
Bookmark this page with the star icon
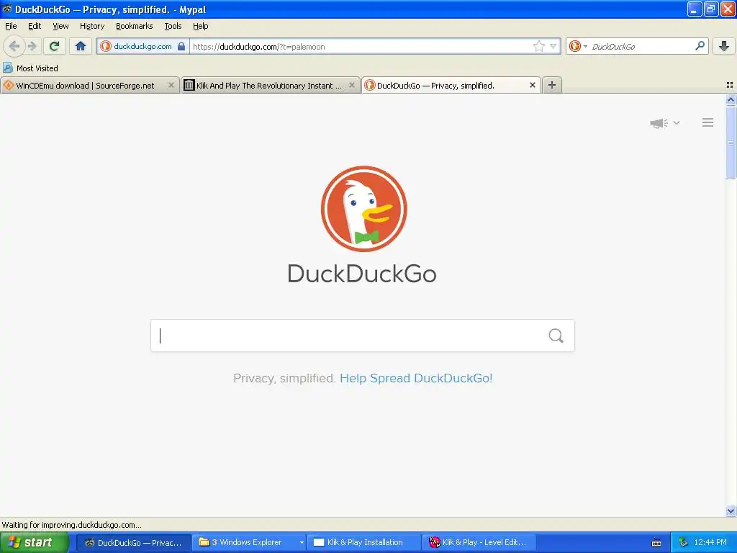tap(538, 46)
